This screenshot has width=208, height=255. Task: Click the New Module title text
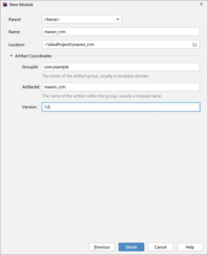[x=21, y=4]
